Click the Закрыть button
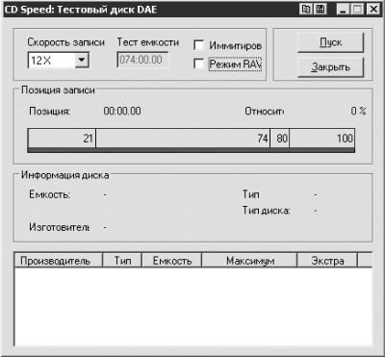 click(331, 67)
